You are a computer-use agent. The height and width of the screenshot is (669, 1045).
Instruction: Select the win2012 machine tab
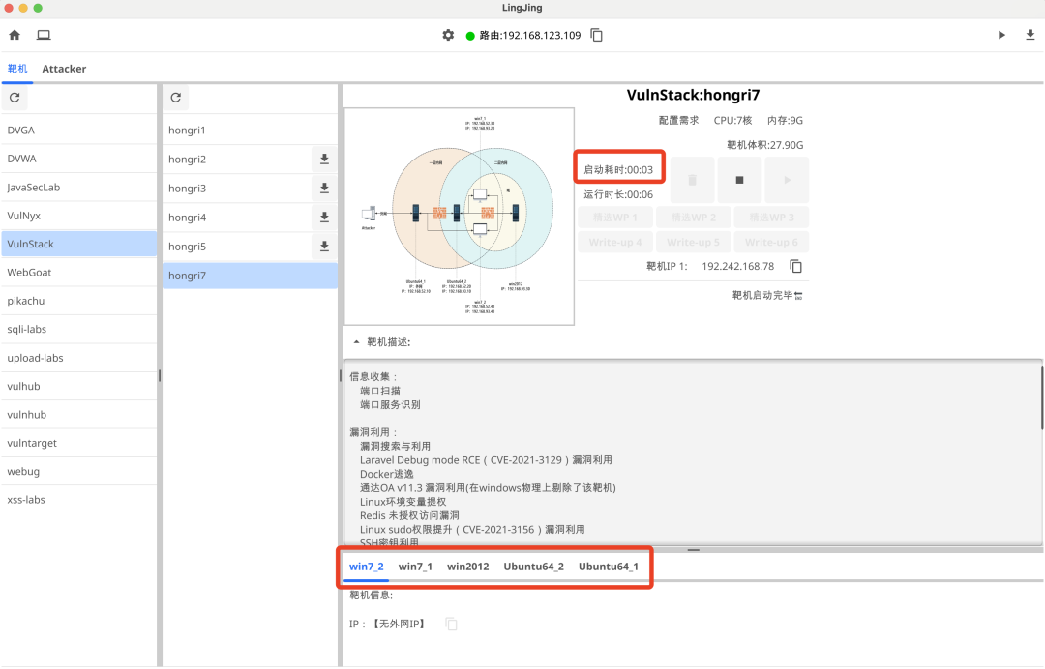(468, 567)
